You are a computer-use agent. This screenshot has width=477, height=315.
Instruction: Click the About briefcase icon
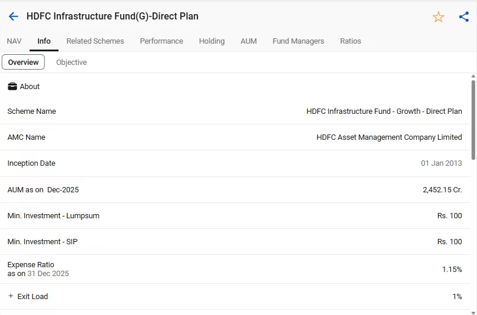(x=12, y=87)
